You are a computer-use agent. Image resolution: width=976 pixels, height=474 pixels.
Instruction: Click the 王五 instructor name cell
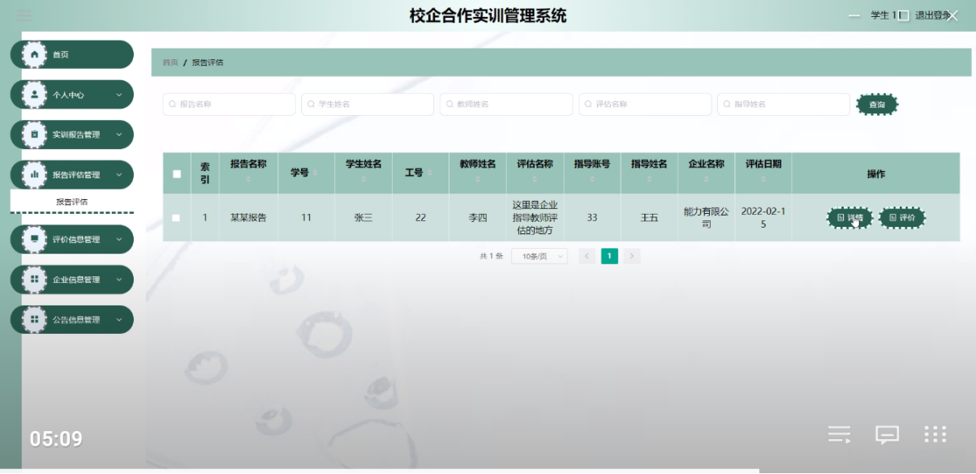[649, 217]
